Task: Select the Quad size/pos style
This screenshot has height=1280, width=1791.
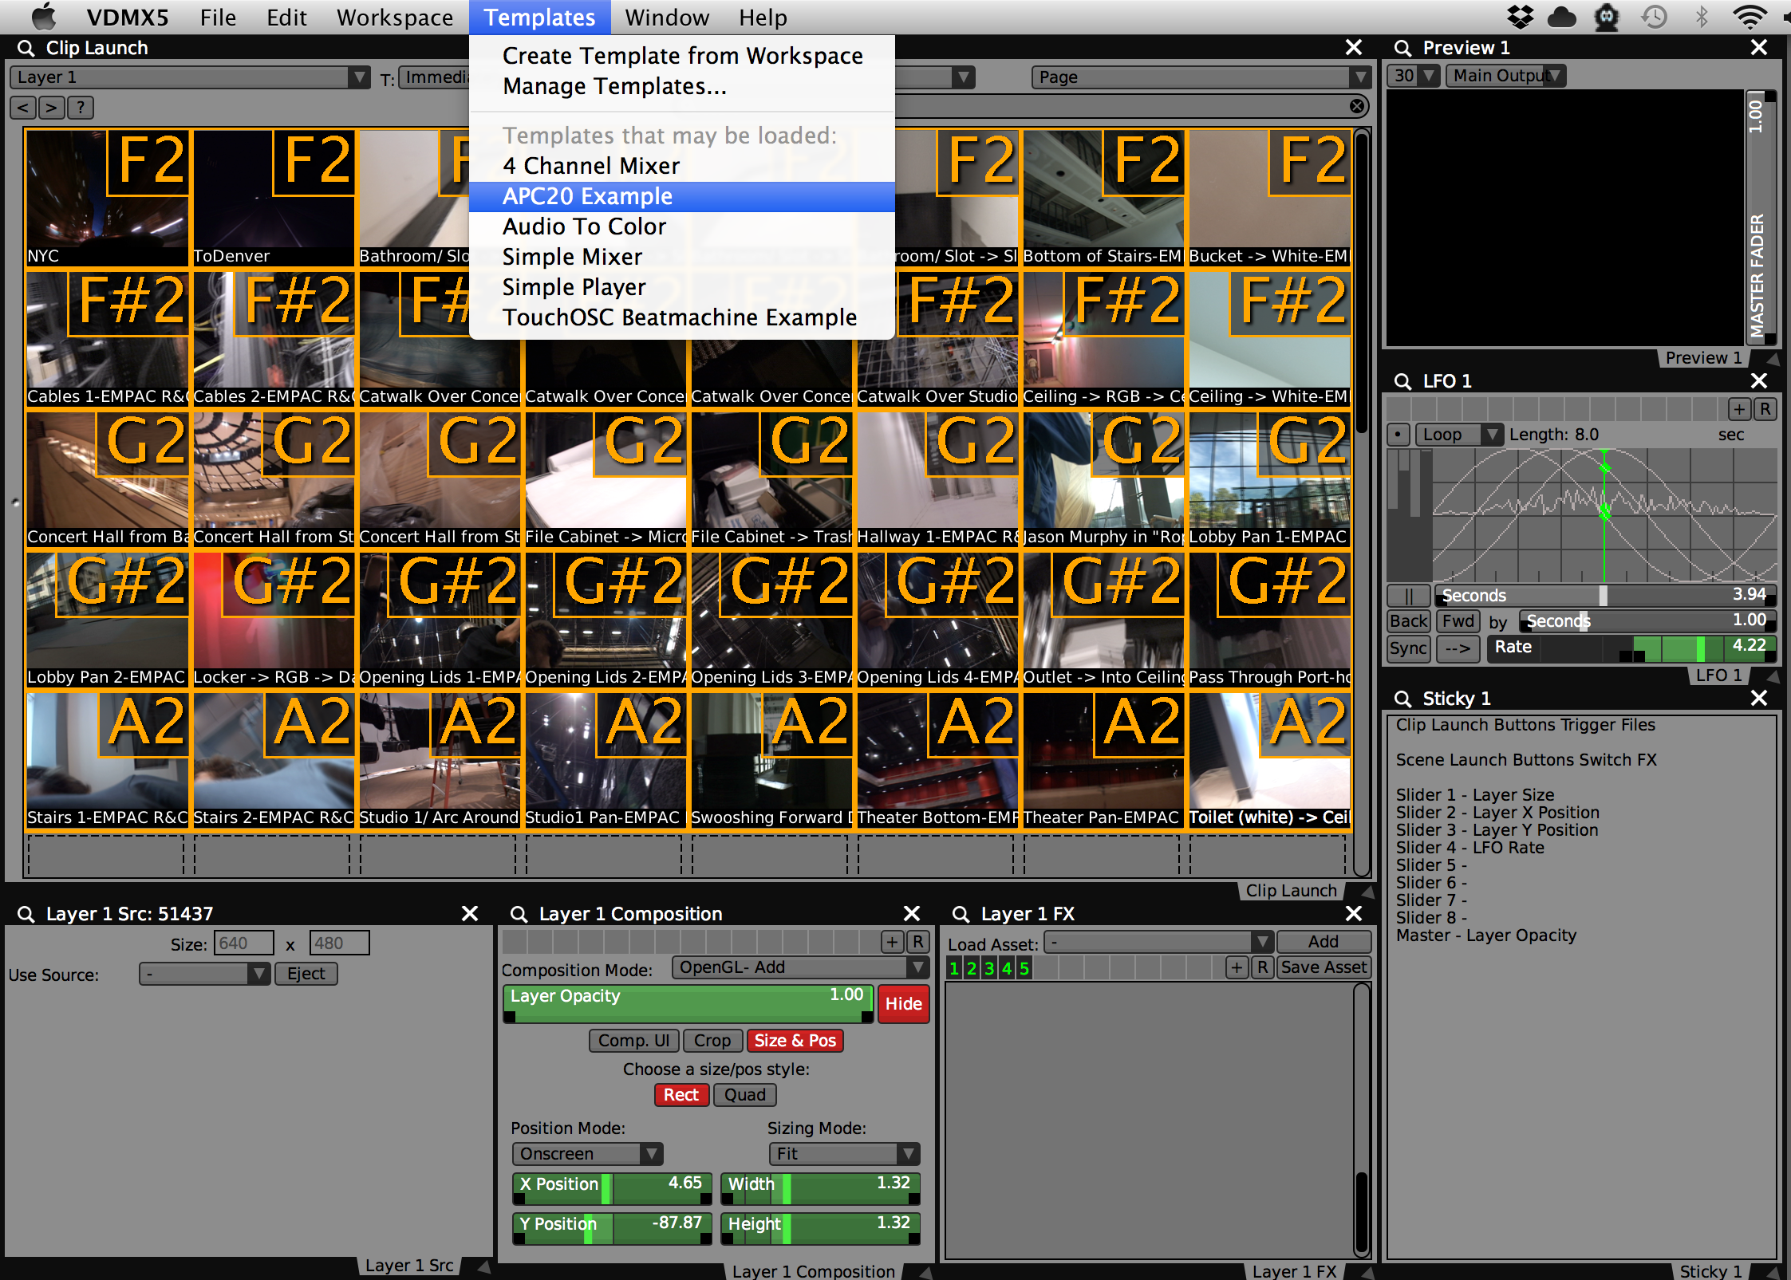Action: [744, 1095]
